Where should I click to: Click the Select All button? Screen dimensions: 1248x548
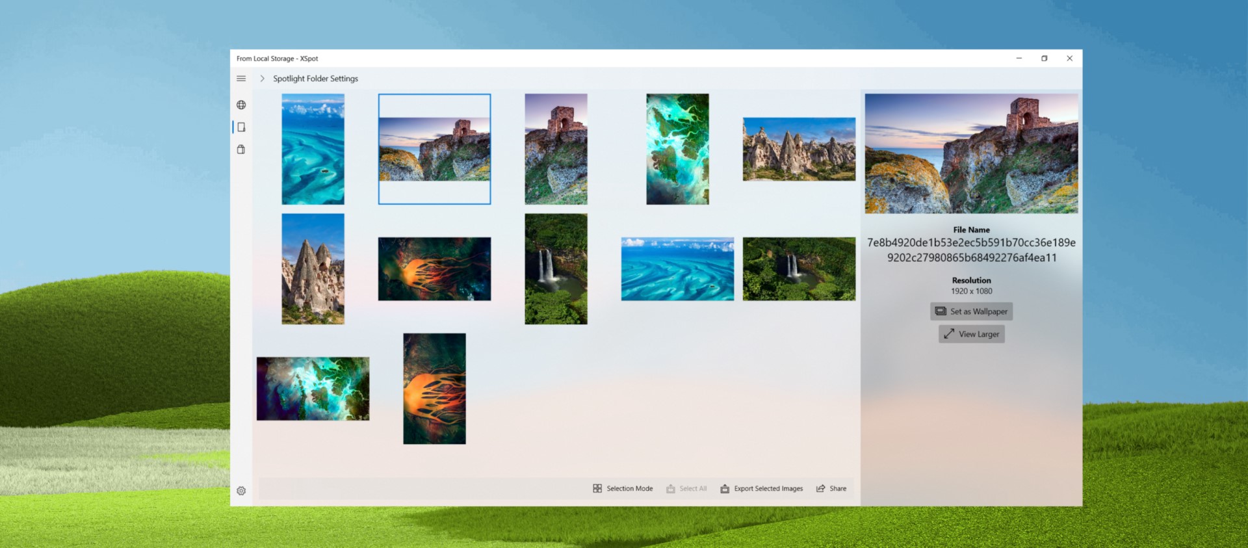tap(686, 488)
